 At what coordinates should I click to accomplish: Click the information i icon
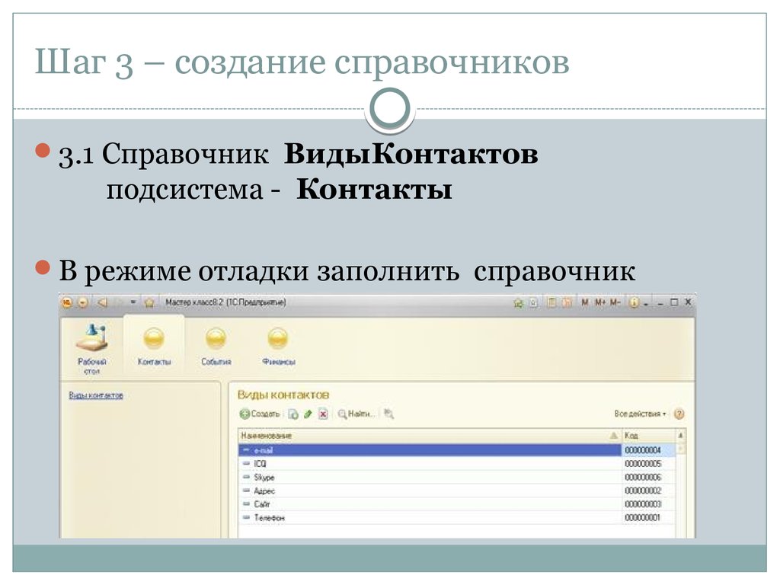click(x=634, y=302)
